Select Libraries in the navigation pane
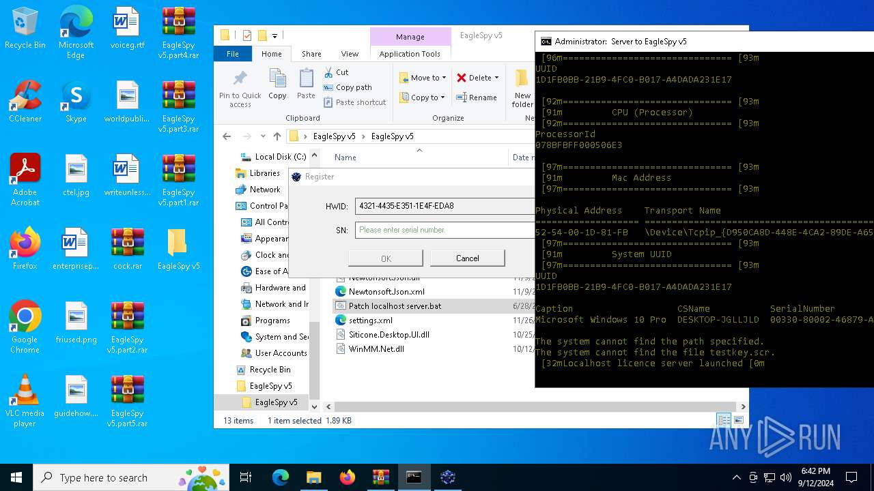 (264, 173)
